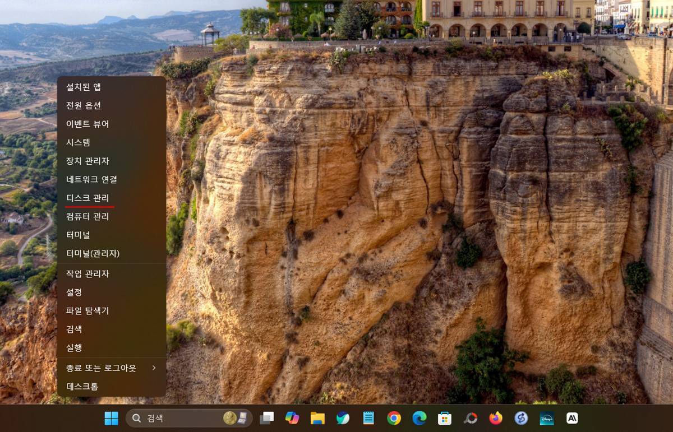Open the white 'A' app on the taskbar
The image size is (673, 432).
point(572,418)
